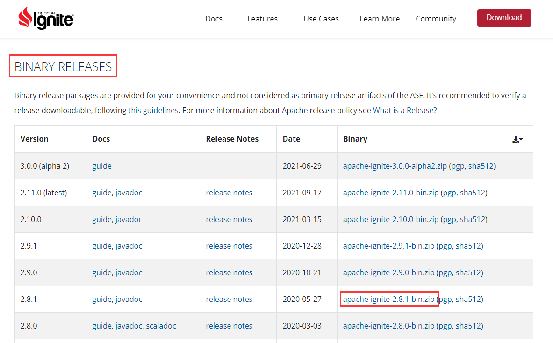Viewport: 553px width, 343px height.
Task: Open pgp link for 2.10.0 binary
Action: (450, 219)
